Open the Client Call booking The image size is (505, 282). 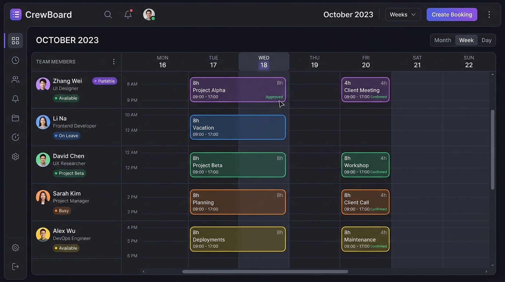[366, 202]
